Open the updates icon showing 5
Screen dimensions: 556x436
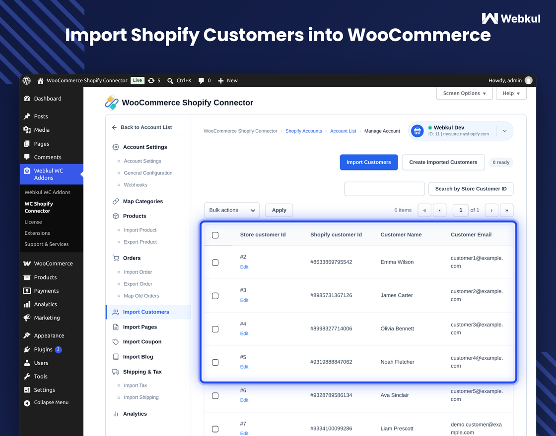(151, 81)
